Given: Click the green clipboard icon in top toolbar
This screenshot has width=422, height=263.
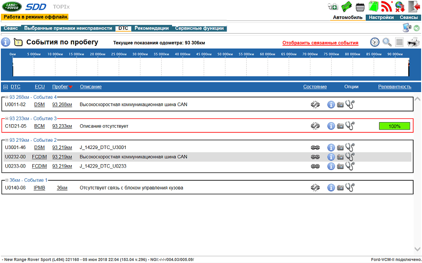Looking at the screenshot, I should tap(374, 6).
